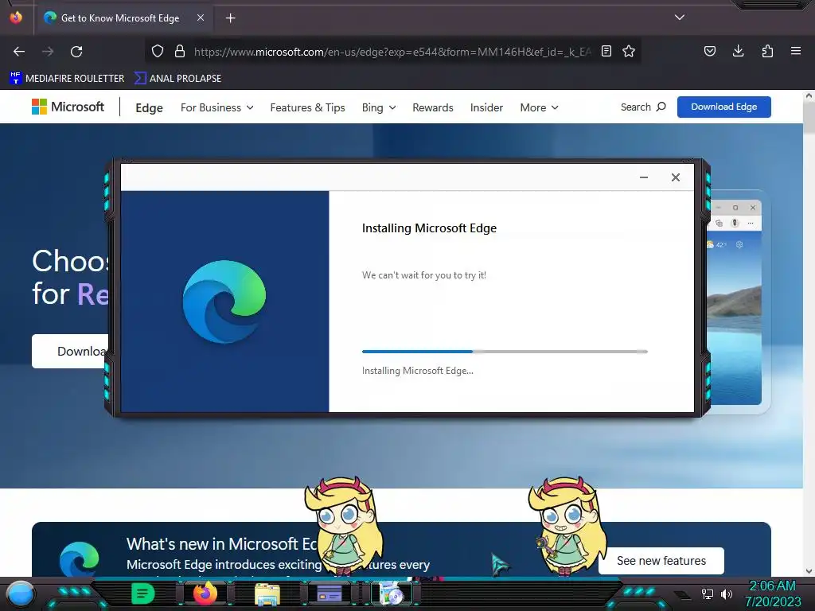Viewport: 815px width, 611px height.
Task: Expand the More dropdown menu
Action: coord(540,107)
